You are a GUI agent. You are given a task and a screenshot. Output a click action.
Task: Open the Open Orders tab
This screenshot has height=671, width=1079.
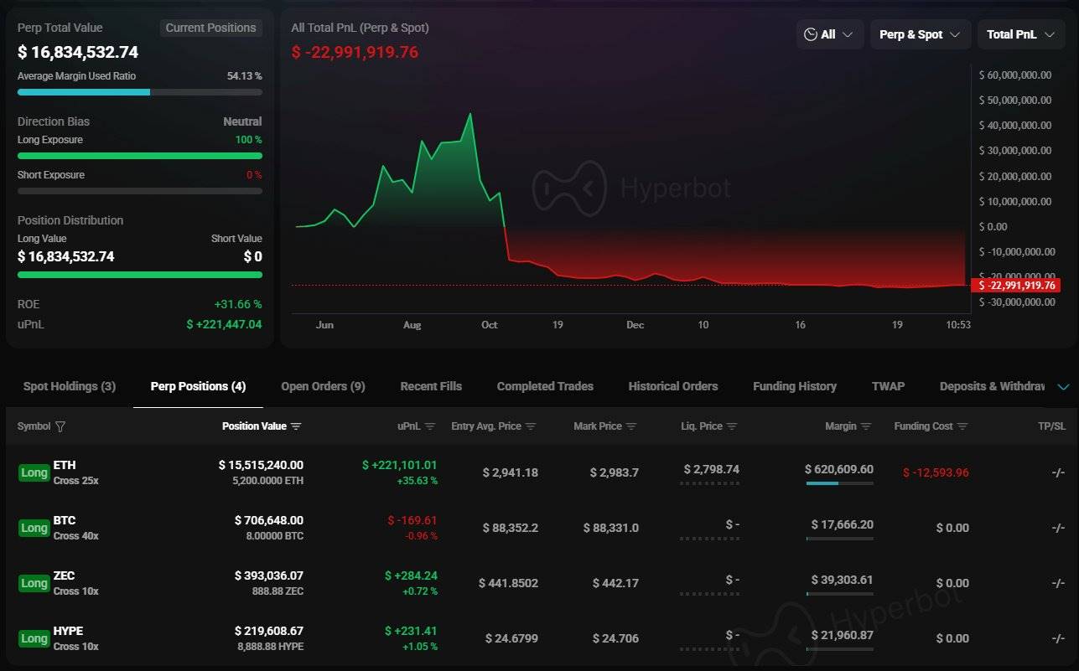tap(323, 386)
